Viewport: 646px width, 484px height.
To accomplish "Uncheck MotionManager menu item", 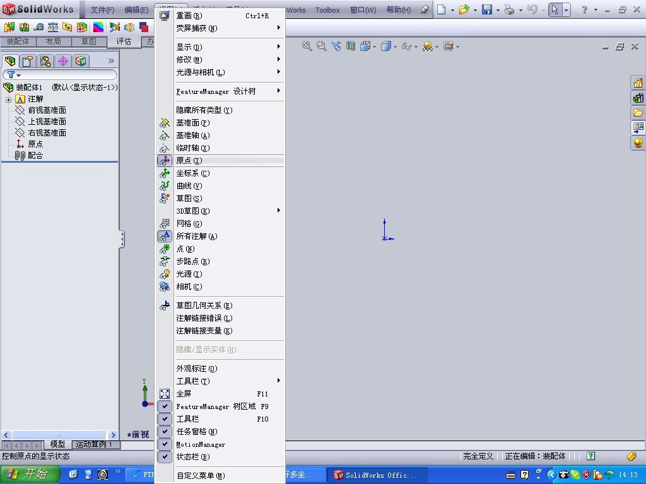I will 221,444.
